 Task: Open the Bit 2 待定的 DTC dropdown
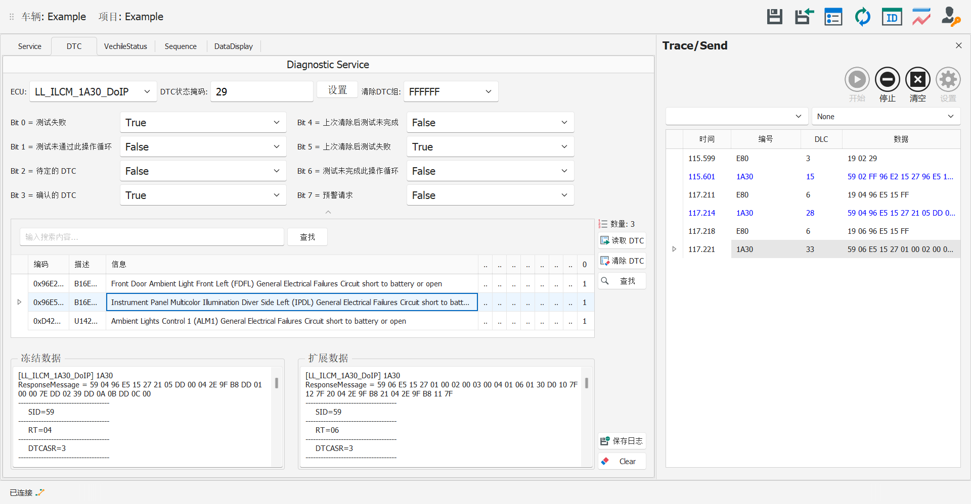(203, 171)
